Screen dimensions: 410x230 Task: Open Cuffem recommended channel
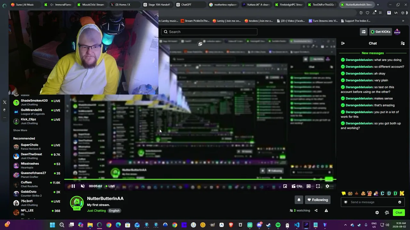37,184
